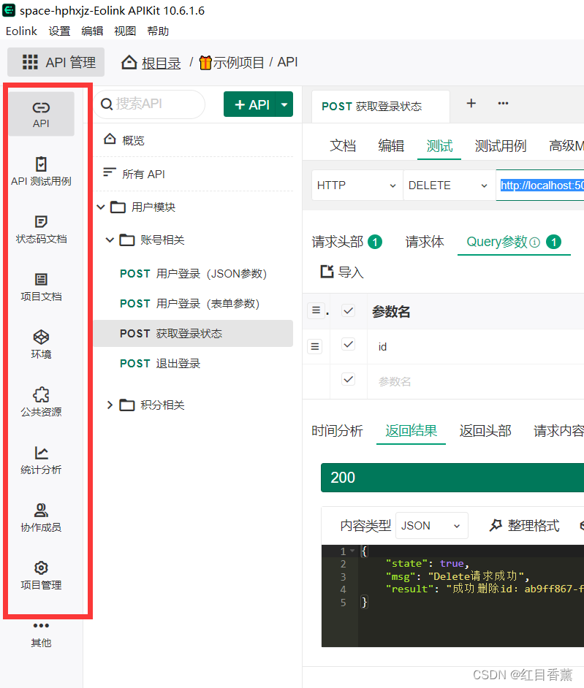
Task: Open the Eolink menu
Action: (21, 31)
